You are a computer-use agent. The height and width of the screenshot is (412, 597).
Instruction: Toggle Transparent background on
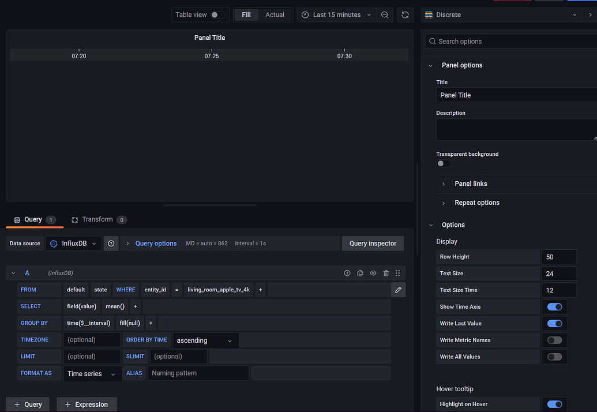pos(443,163)
